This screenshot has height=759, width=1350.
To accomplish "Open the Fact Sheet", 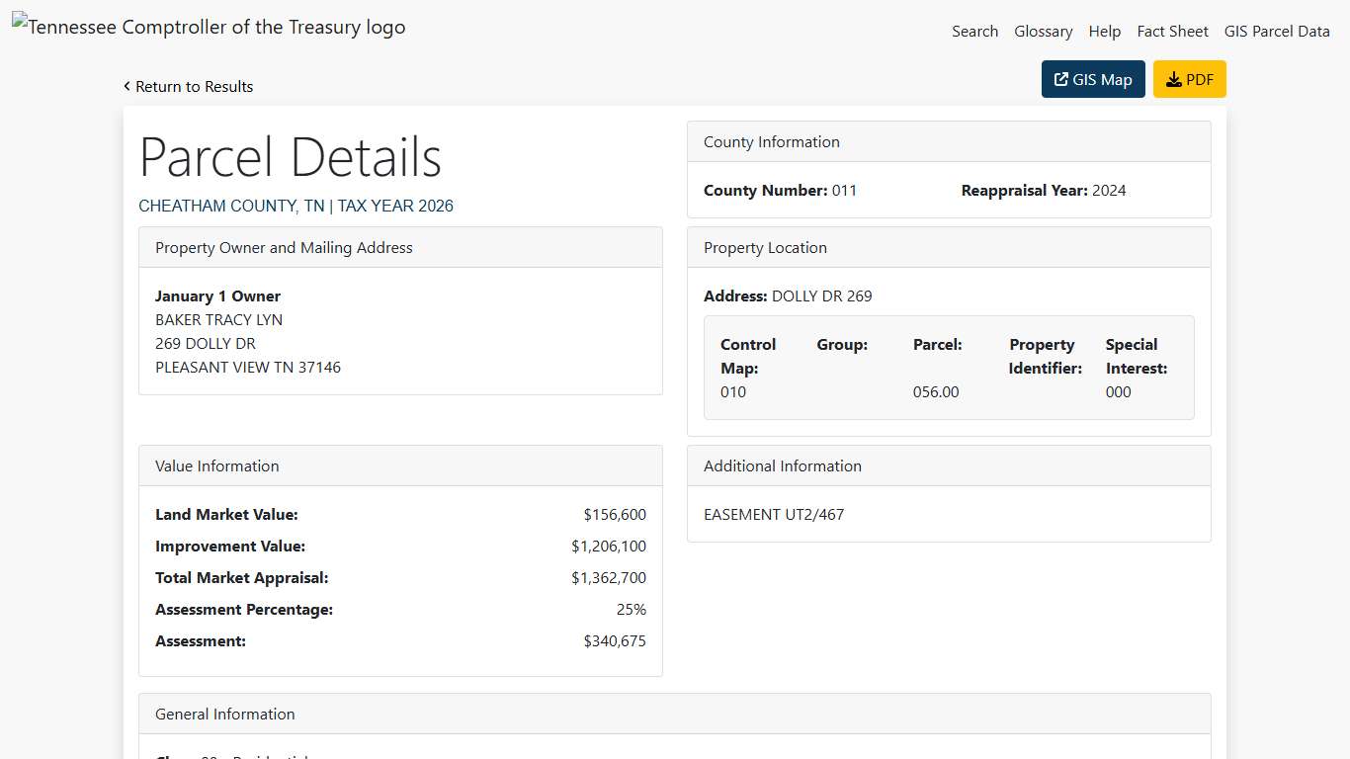I will click(1172, 31).
